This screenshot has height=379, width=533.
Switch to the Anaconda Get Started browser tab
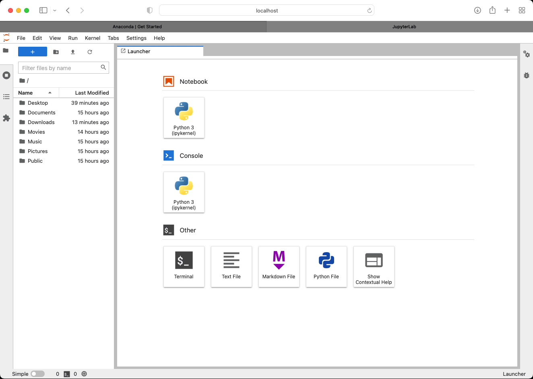[x=137, y=27]
